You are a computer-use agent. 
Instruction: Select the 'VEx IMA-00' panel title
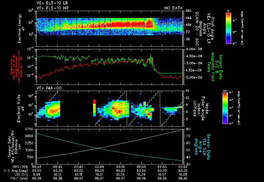[49, 88]
